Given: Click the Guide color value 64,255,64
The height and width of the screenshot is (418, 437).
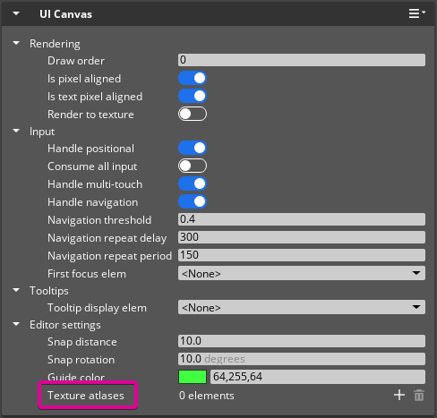Looking at the screenshot, I should [x=318, y=377].
